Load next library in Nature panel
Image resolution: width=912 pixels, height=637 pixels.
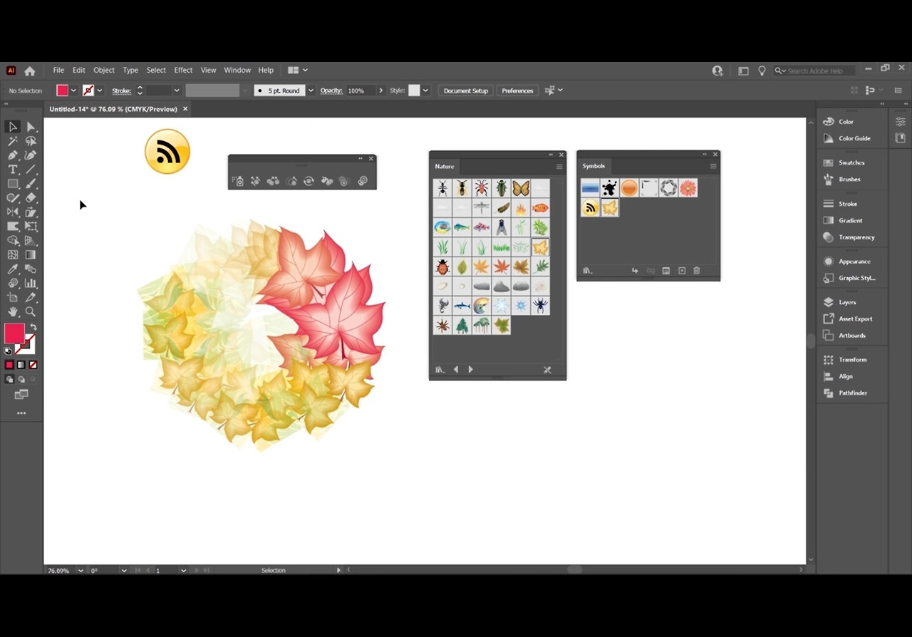pos(470,369)
